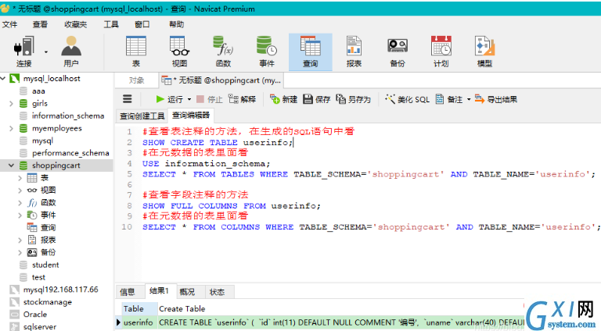Click 导出结果 (Export Result) button
Viewport: 601px width, 331px height.
click(x=496, y=99)
